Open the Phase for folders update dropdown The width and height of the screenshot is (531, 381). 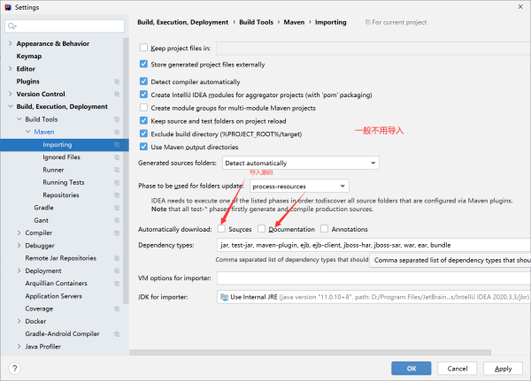point(299,187)
